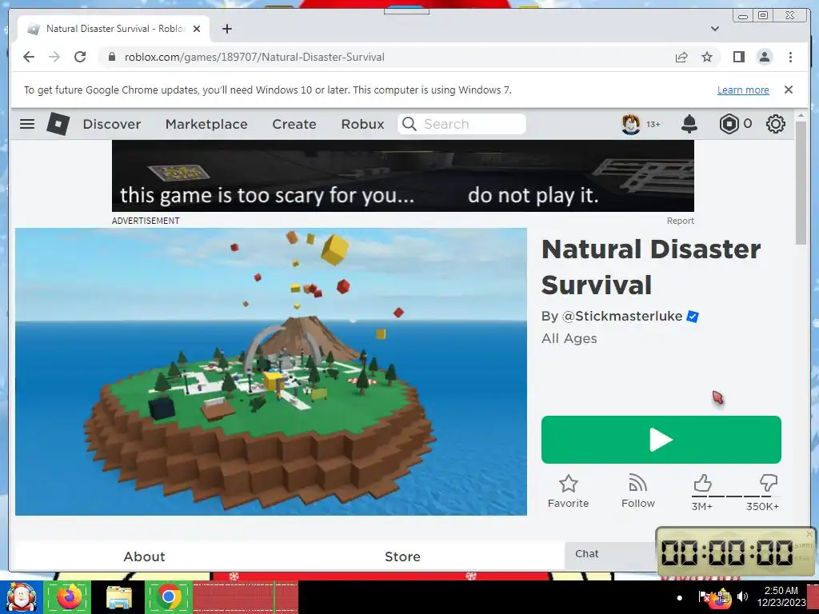819x614 pixels.
Task: Open the Roblox hamburger menu
Action: click(27, 124)
